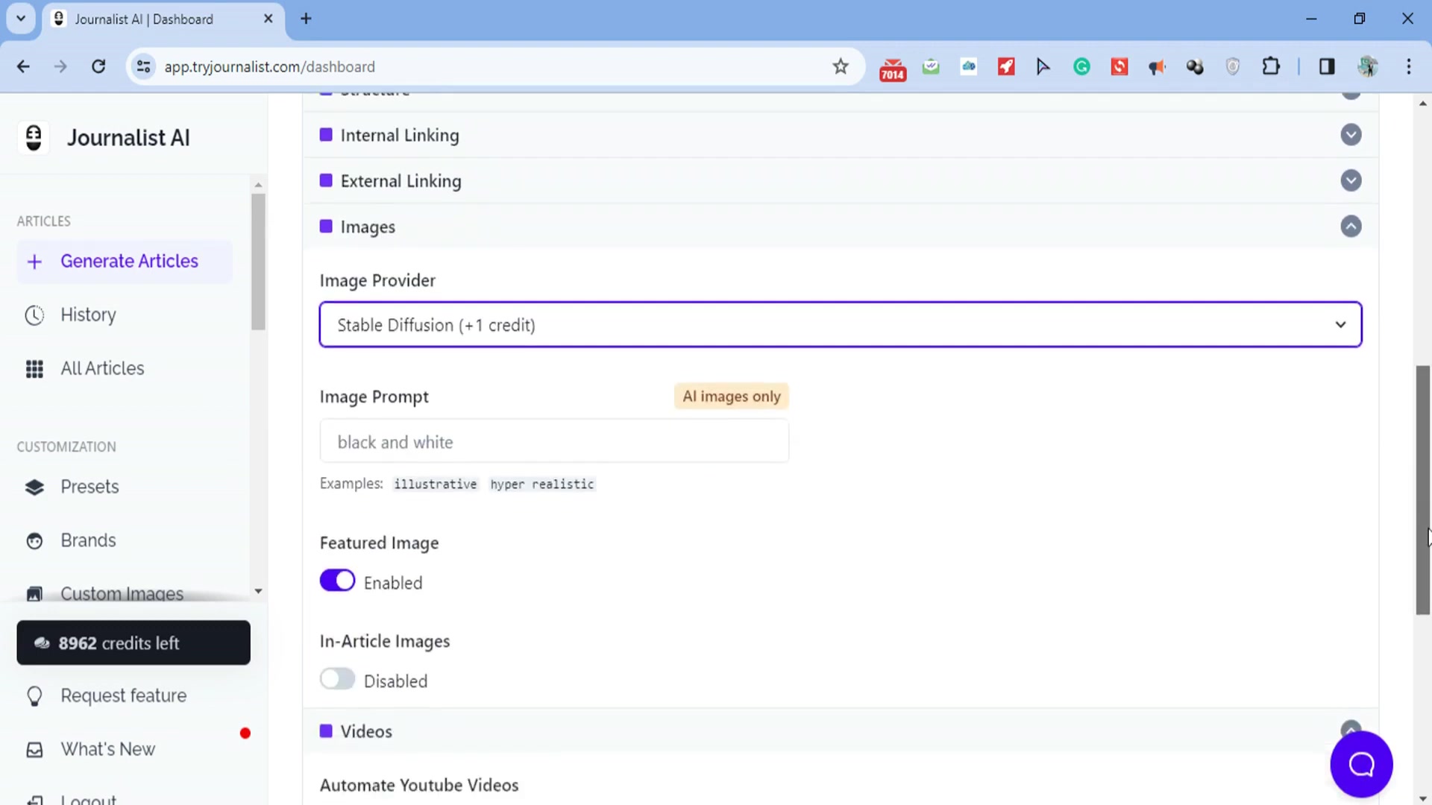This screenshot has width=1432, height=805.
Task: Open the Chrome three-dot menu
Action: [1409, 66]
